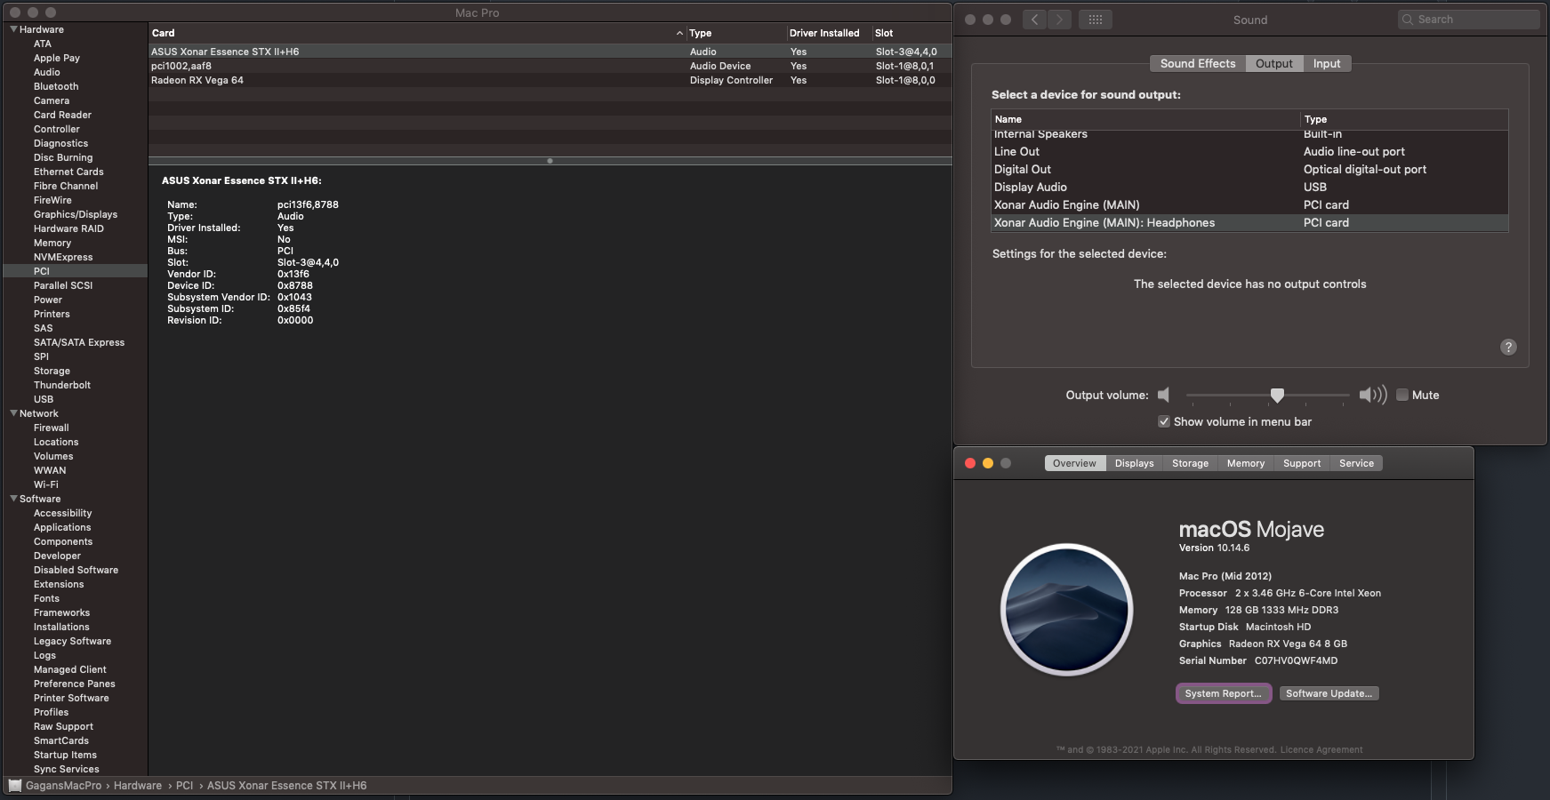Image resolution: width=1550 pixels, height=800 pixels.
Task: Open the Memory tab in About This Mac
Action: (1245, 463)
